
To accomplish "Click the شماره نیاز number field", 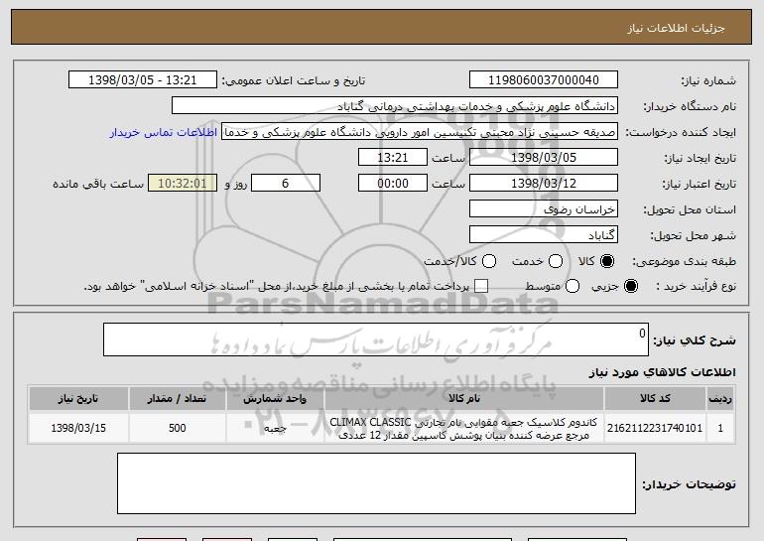I will tap(544, 80).
